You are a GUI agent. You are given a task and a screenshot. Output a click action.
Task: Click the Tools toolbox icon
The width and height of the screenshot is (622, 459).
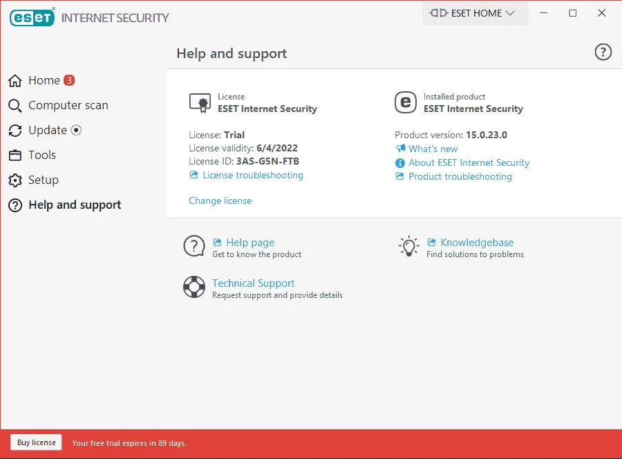click(15, 155)
